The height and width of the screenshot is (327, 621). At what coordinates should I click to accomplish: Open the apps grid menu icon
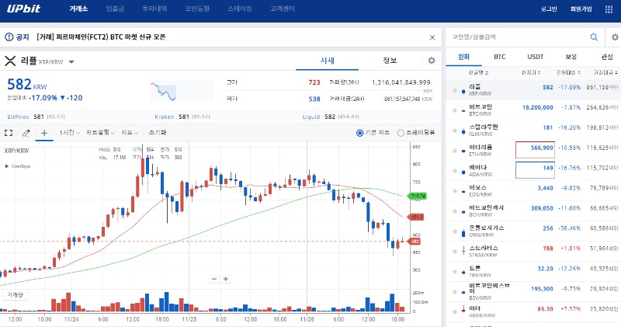(x=609, y=9)
